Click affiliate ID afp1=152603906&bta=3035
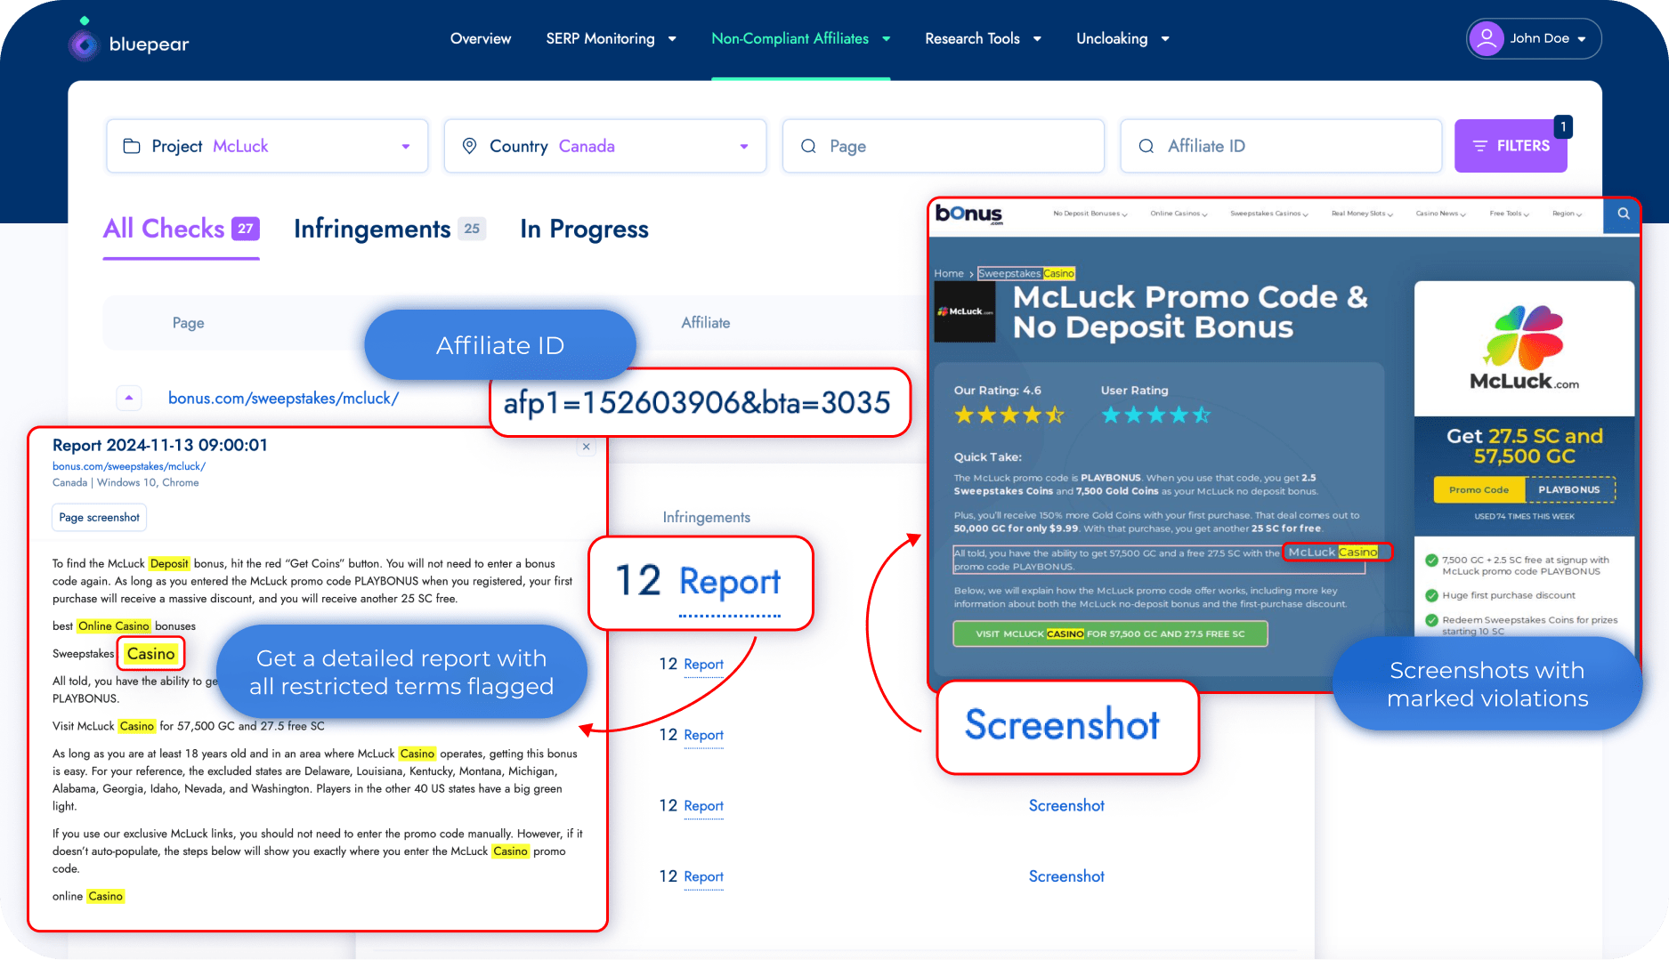Image resolution: width=1669 pixels, height=960 pixels. tap(697, 403)
